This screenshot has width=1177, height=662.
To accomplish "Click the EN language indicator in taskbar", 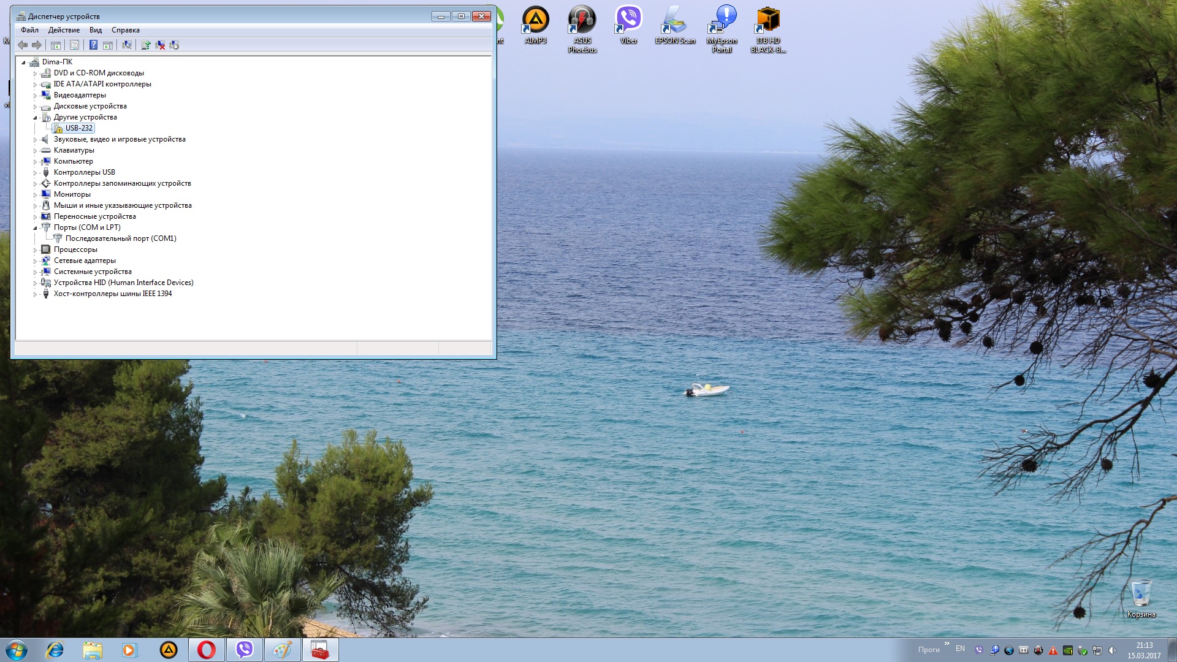I will coord(960,649).
